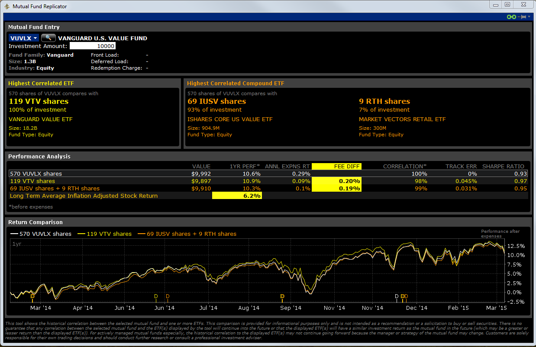Viewport: 536px width, 347px height.
Task: Click the MARKET VECTORS RETAIL ETF name
Action: (x=402, y=119)
